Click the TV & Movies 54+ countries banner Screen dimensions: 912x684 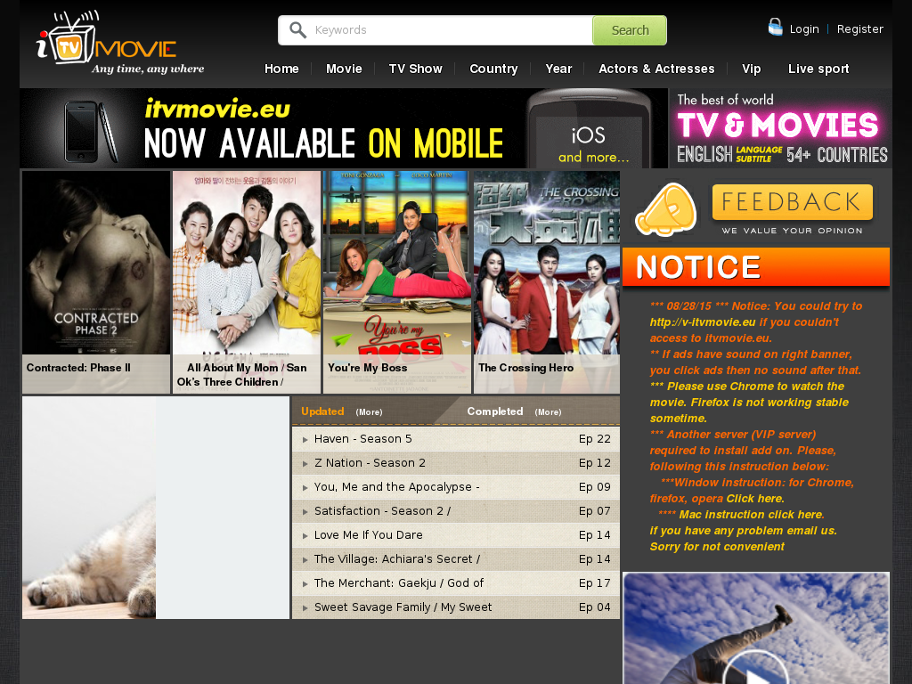pos(780,128)
